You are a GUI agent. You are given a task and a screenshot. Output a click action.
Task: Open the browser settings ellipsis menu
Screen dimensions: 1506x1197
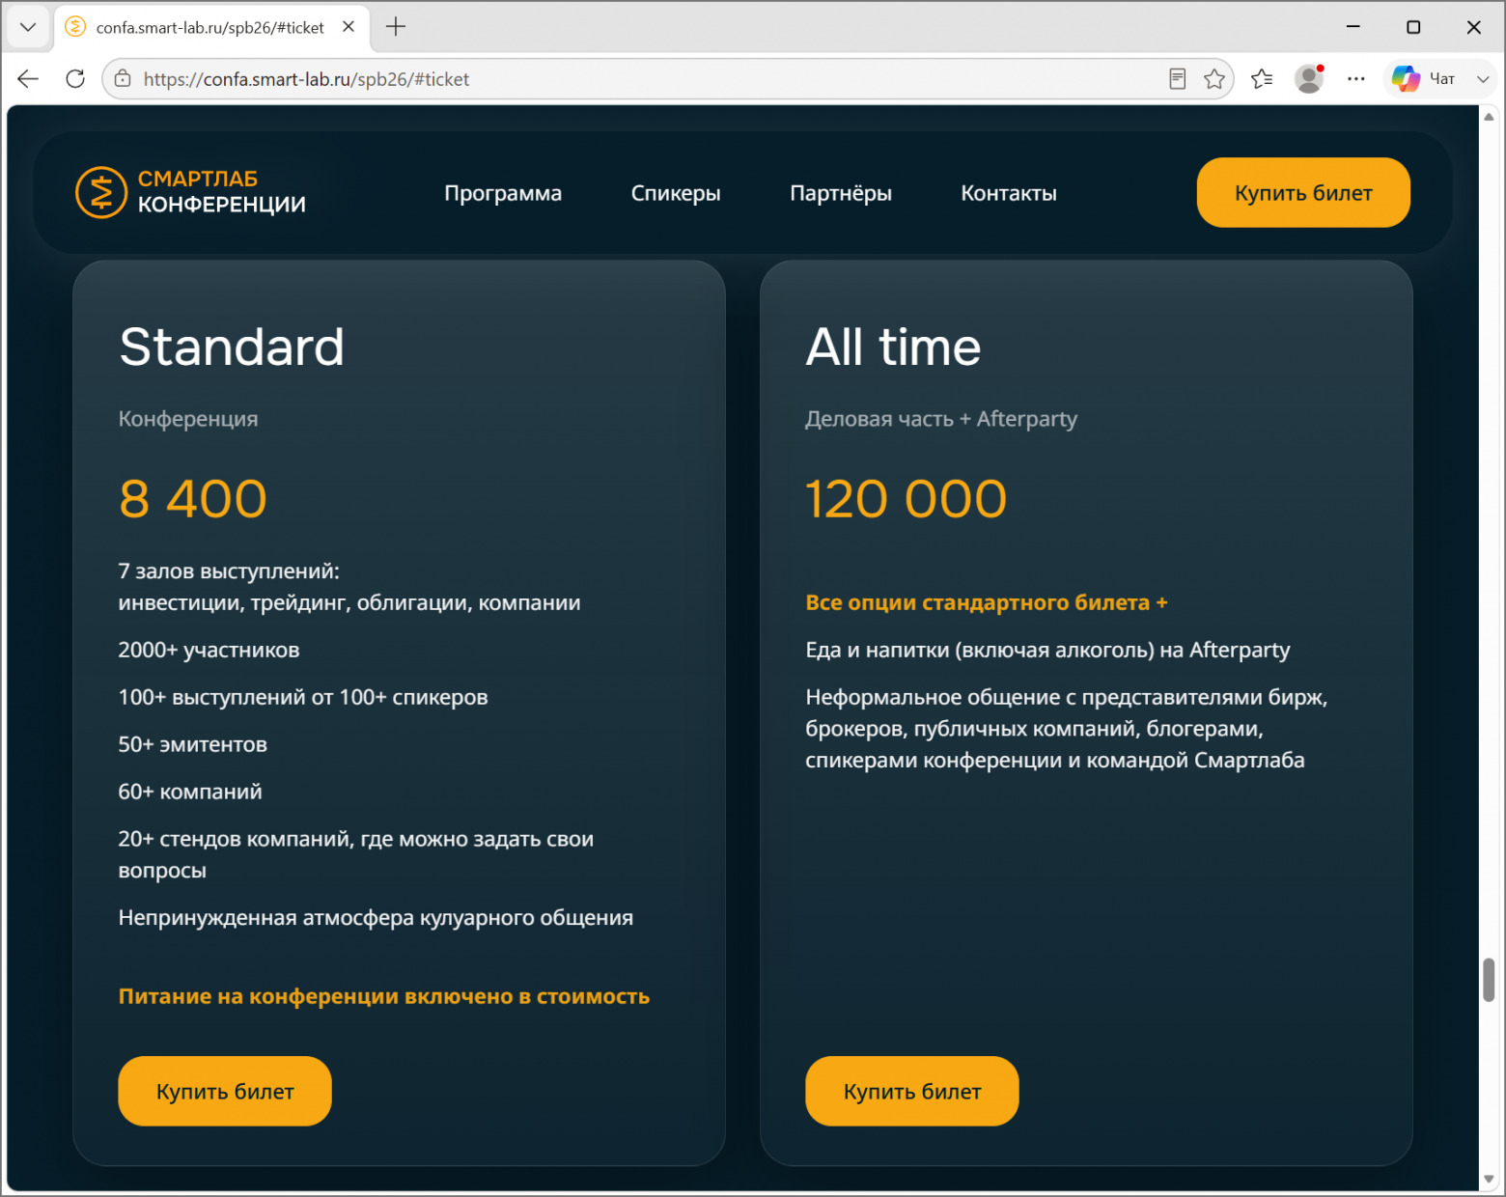1356,79
